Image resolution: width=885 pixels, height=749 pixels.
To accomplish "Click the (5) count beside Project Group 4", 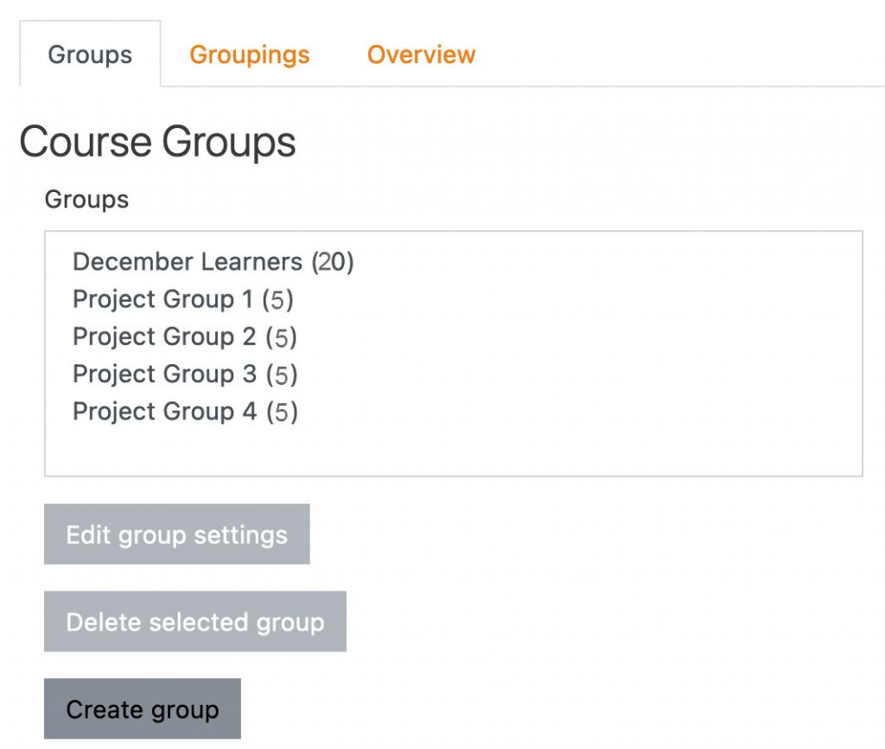I will point(283,411).
